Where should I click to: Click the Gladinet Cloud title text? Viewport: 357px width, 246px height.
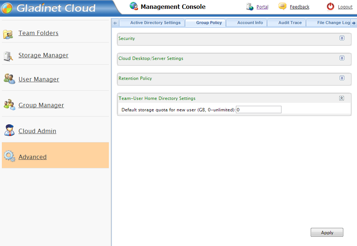[x=56, y=8]
